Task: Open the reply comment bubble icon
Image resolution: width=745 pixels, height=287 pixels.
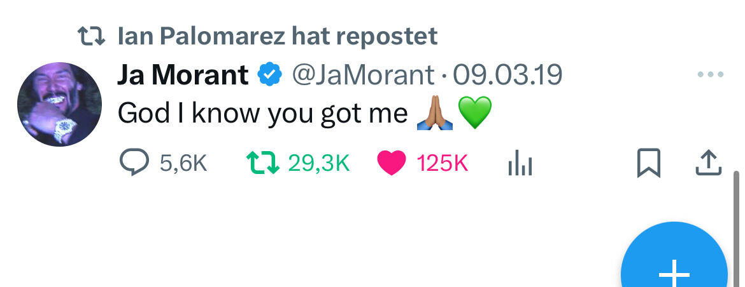Action: (133, 163)
